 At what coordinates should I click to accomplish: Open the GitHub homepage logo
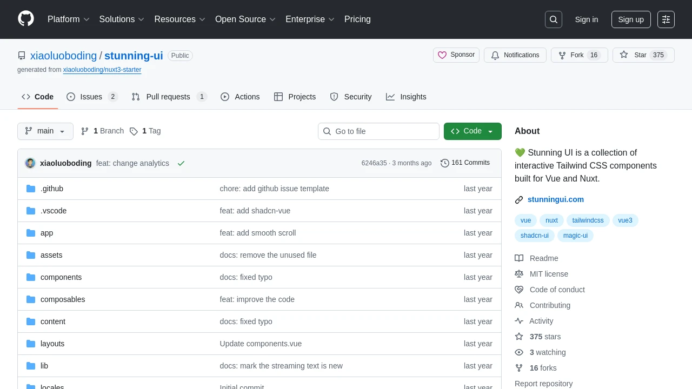pyautogui.click(x=26, y=19)
